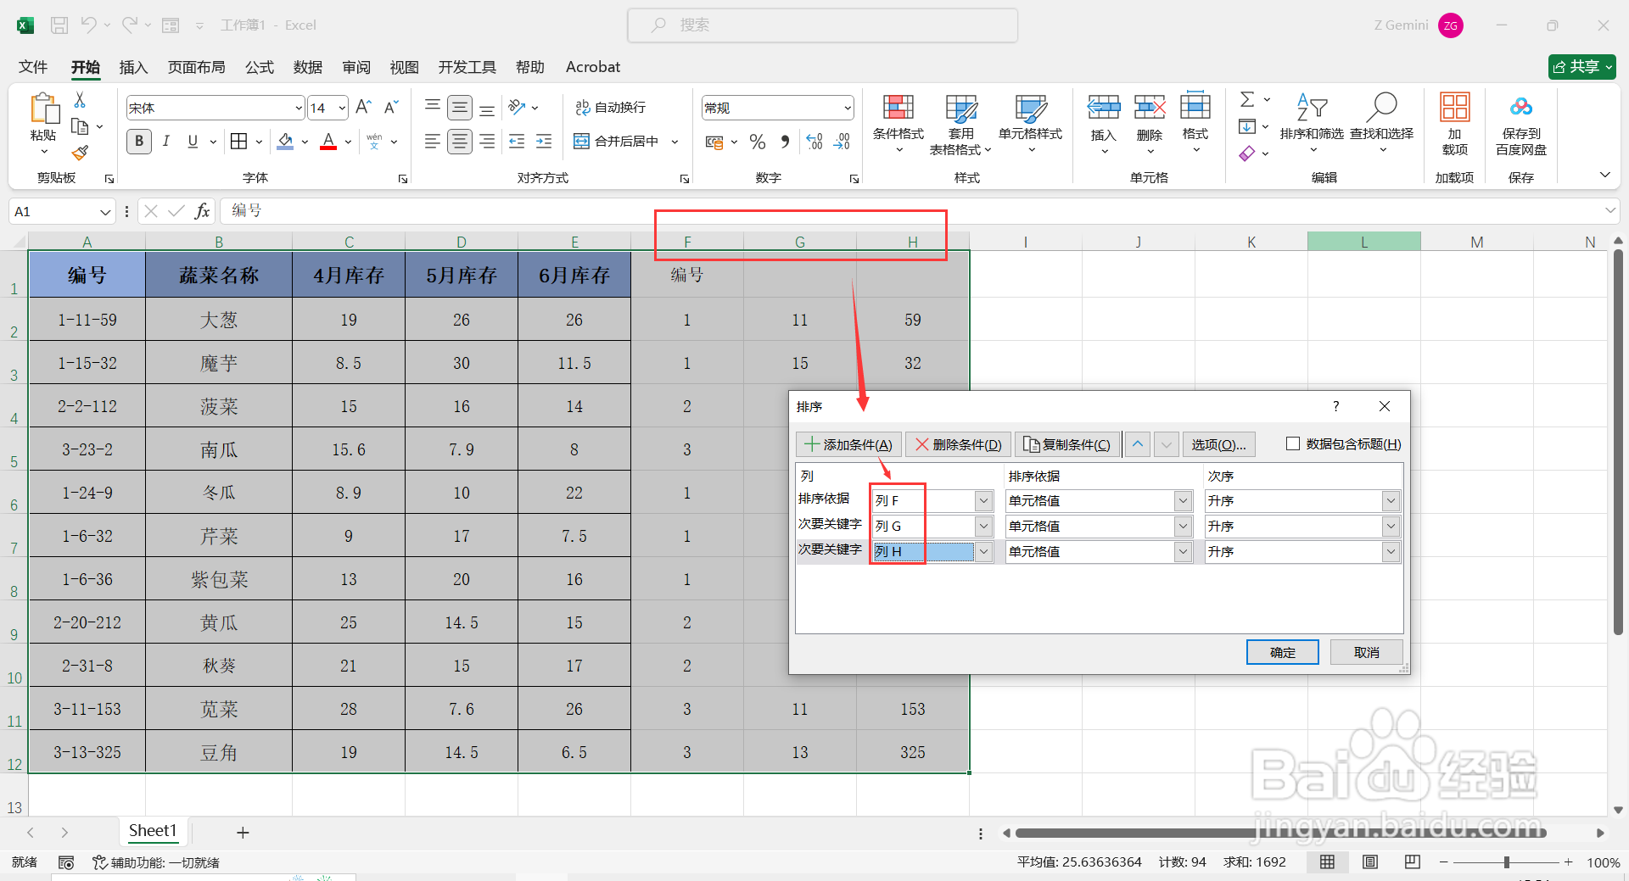The width and height of the screenshot is (1629, 881).
Task: Toggle center horizontal alignment
Action: 460,142
